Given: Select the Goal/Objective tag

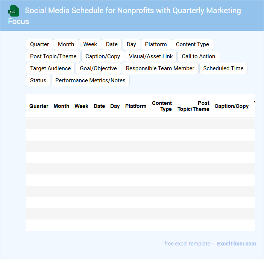Looking at the screenshot, I should pyautogui.click(x=98, y=68).
